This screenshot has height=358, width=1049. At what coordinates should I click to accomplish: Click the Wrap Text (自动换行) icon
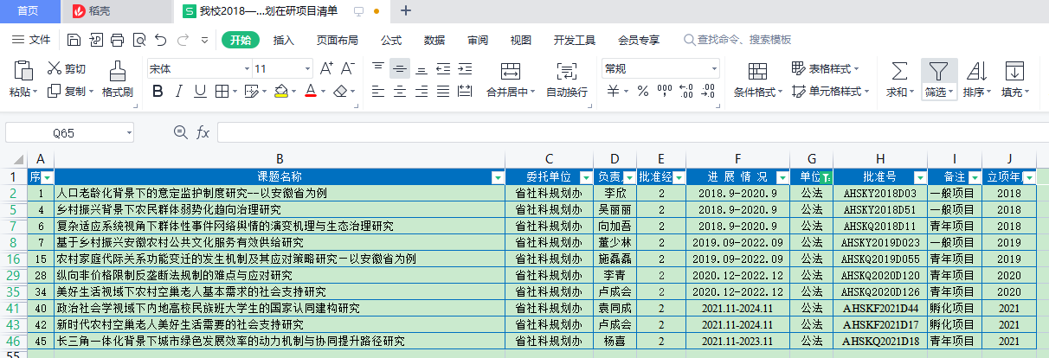(566, 72)
